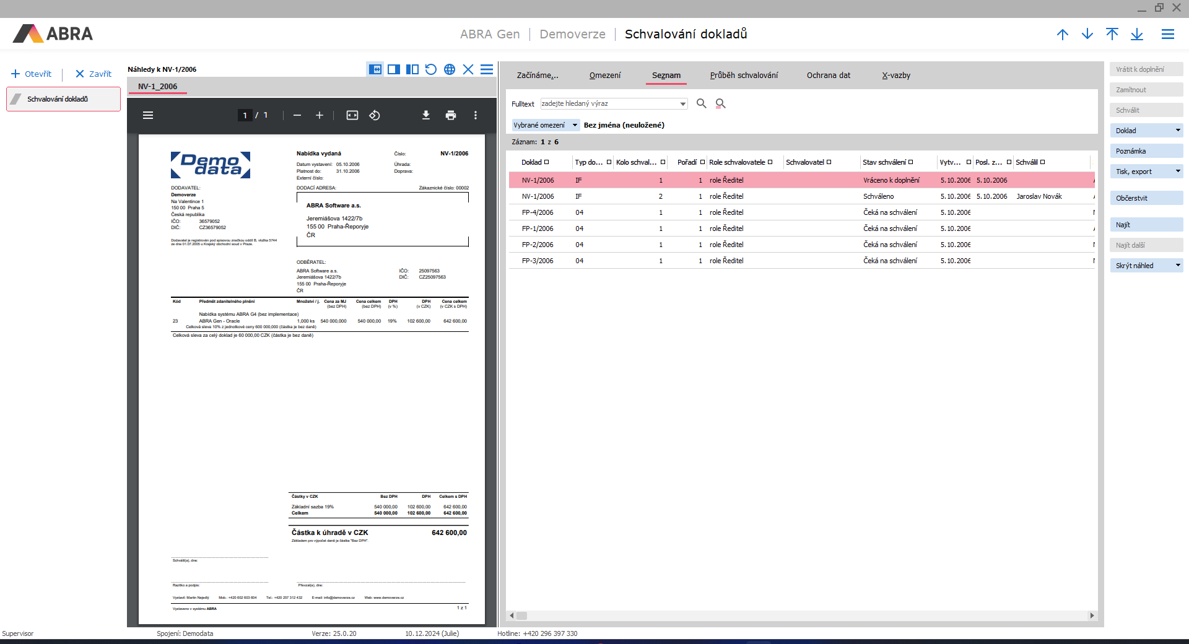Switch to Průběh schvalování tab

(x=744, y=75)
